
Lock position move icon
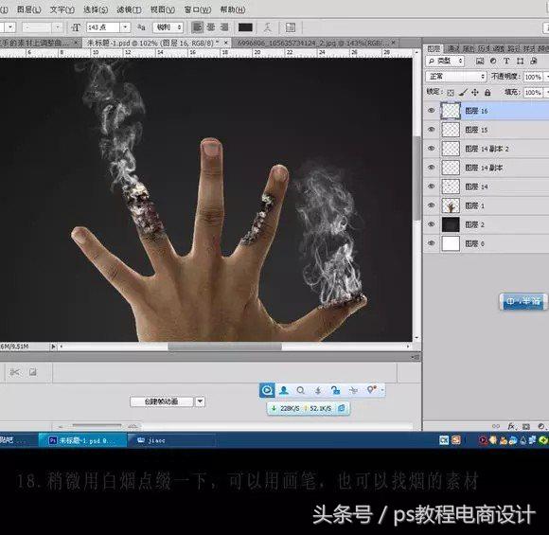point(475,93)
